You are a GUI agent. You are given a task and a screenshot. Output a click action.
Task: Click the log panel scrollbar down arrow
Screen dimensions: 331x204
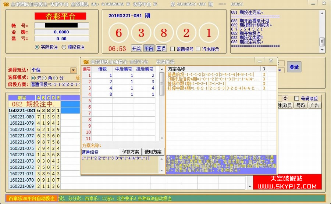pos(322,50)
